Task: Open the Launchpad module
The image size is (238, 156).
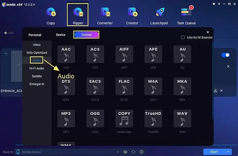Action: tap(159, 16)
